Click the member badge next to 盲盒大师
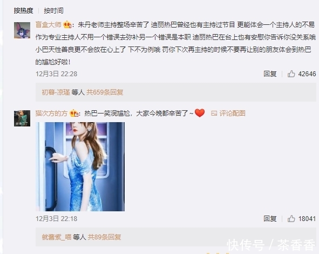 [67, 25]
